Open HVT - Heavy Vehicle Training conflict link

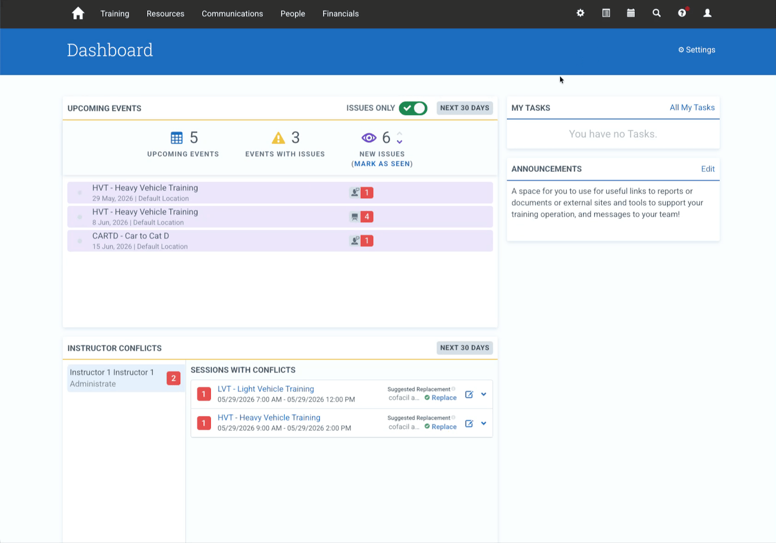269,418
